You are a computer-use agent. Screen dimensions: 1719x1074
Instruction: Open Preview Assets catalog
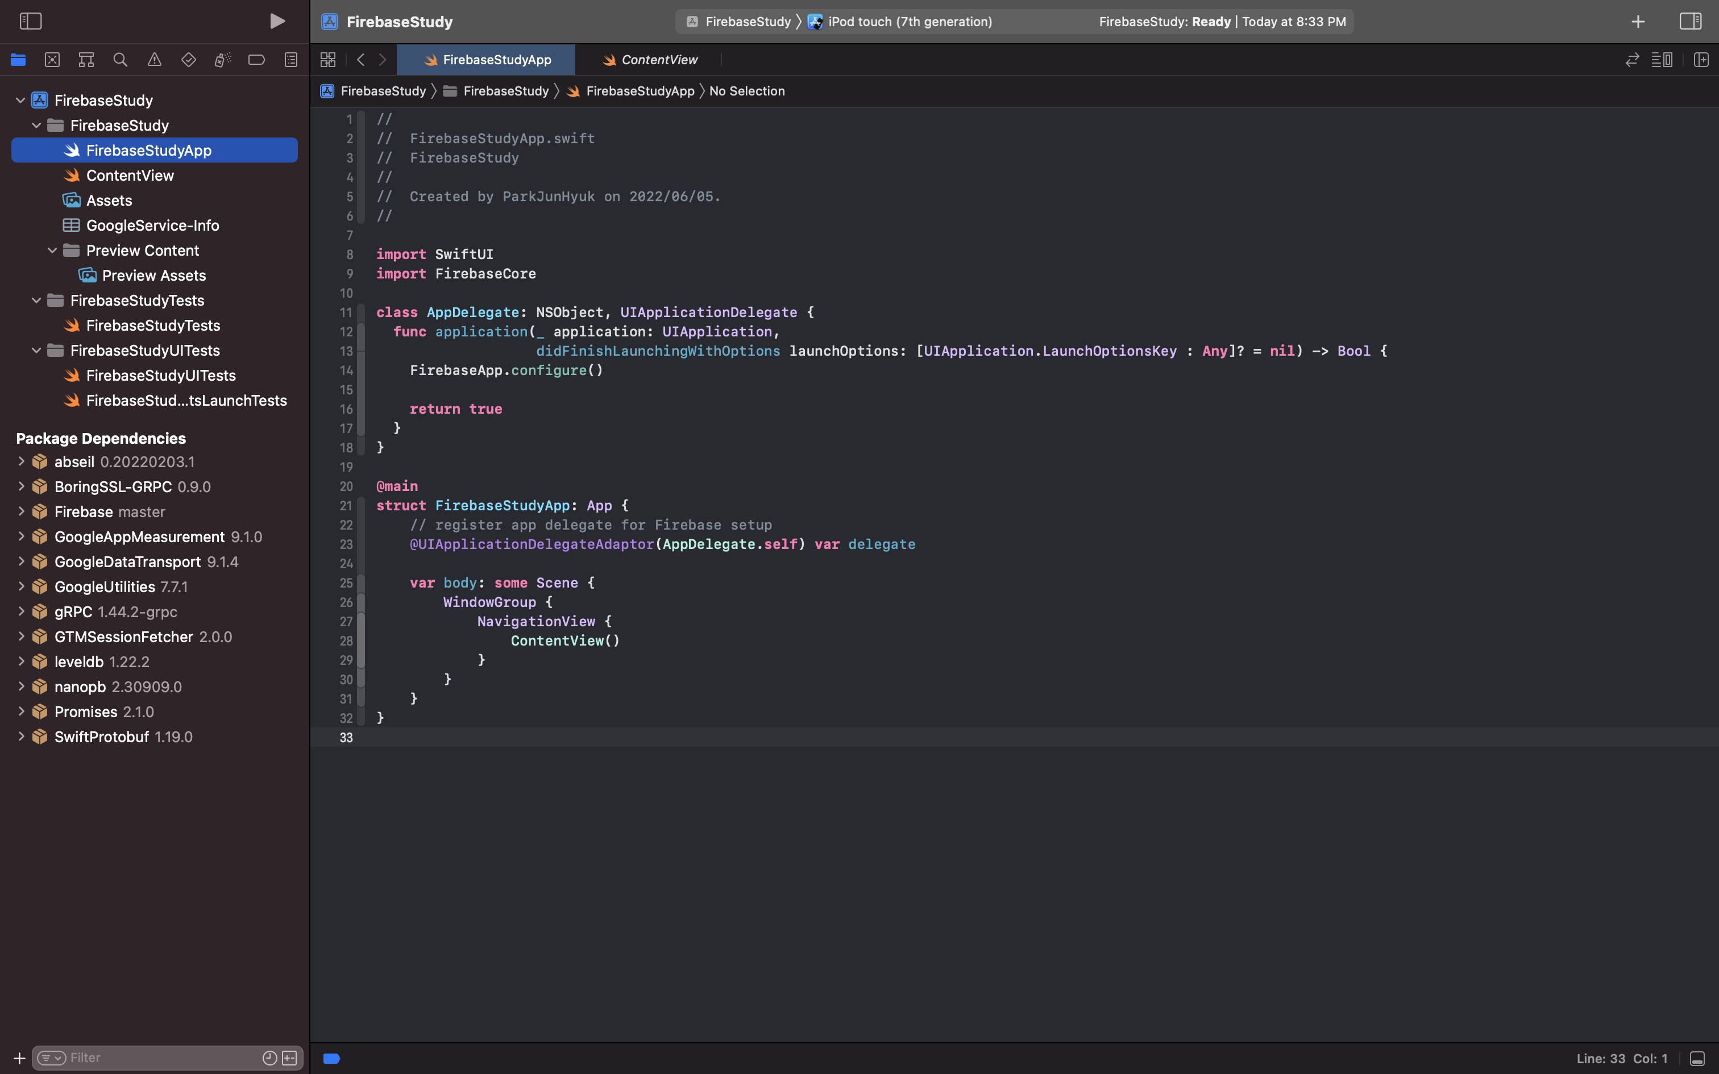(154, 276)
